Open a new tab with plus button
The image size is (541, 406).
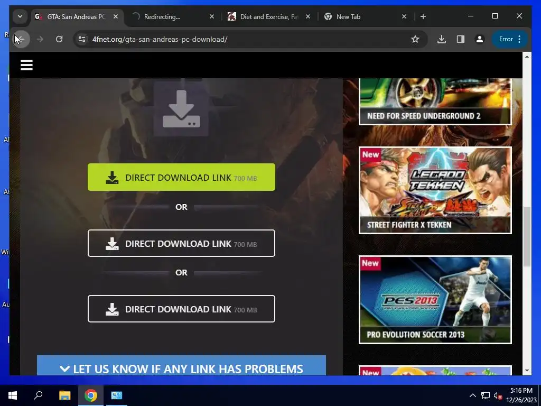[x=423, y=16]
